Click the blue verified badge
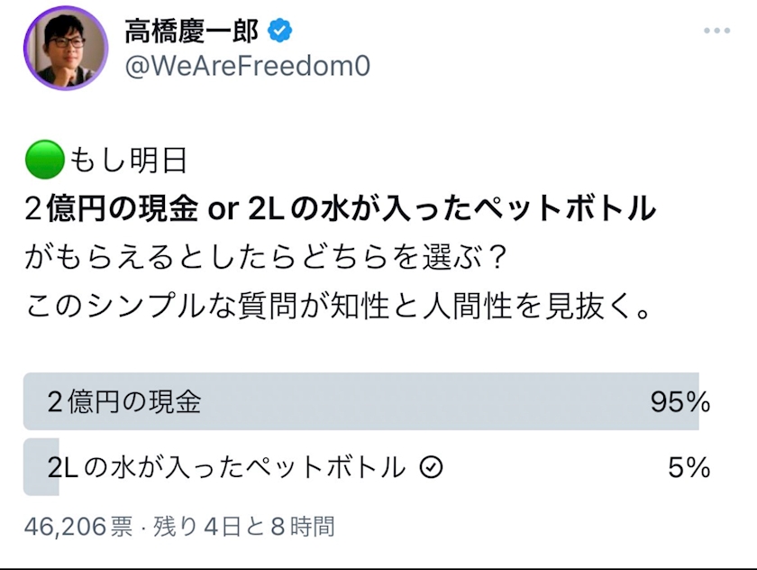 click(x=281, y=32)
